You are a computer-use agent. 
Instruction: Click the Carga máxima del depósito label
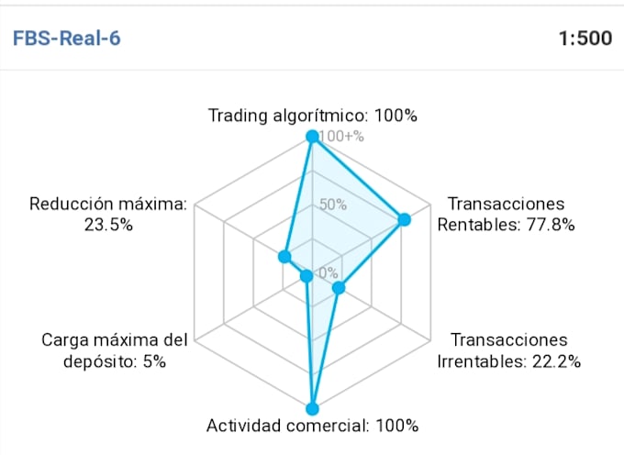click(x=114, y=350)
